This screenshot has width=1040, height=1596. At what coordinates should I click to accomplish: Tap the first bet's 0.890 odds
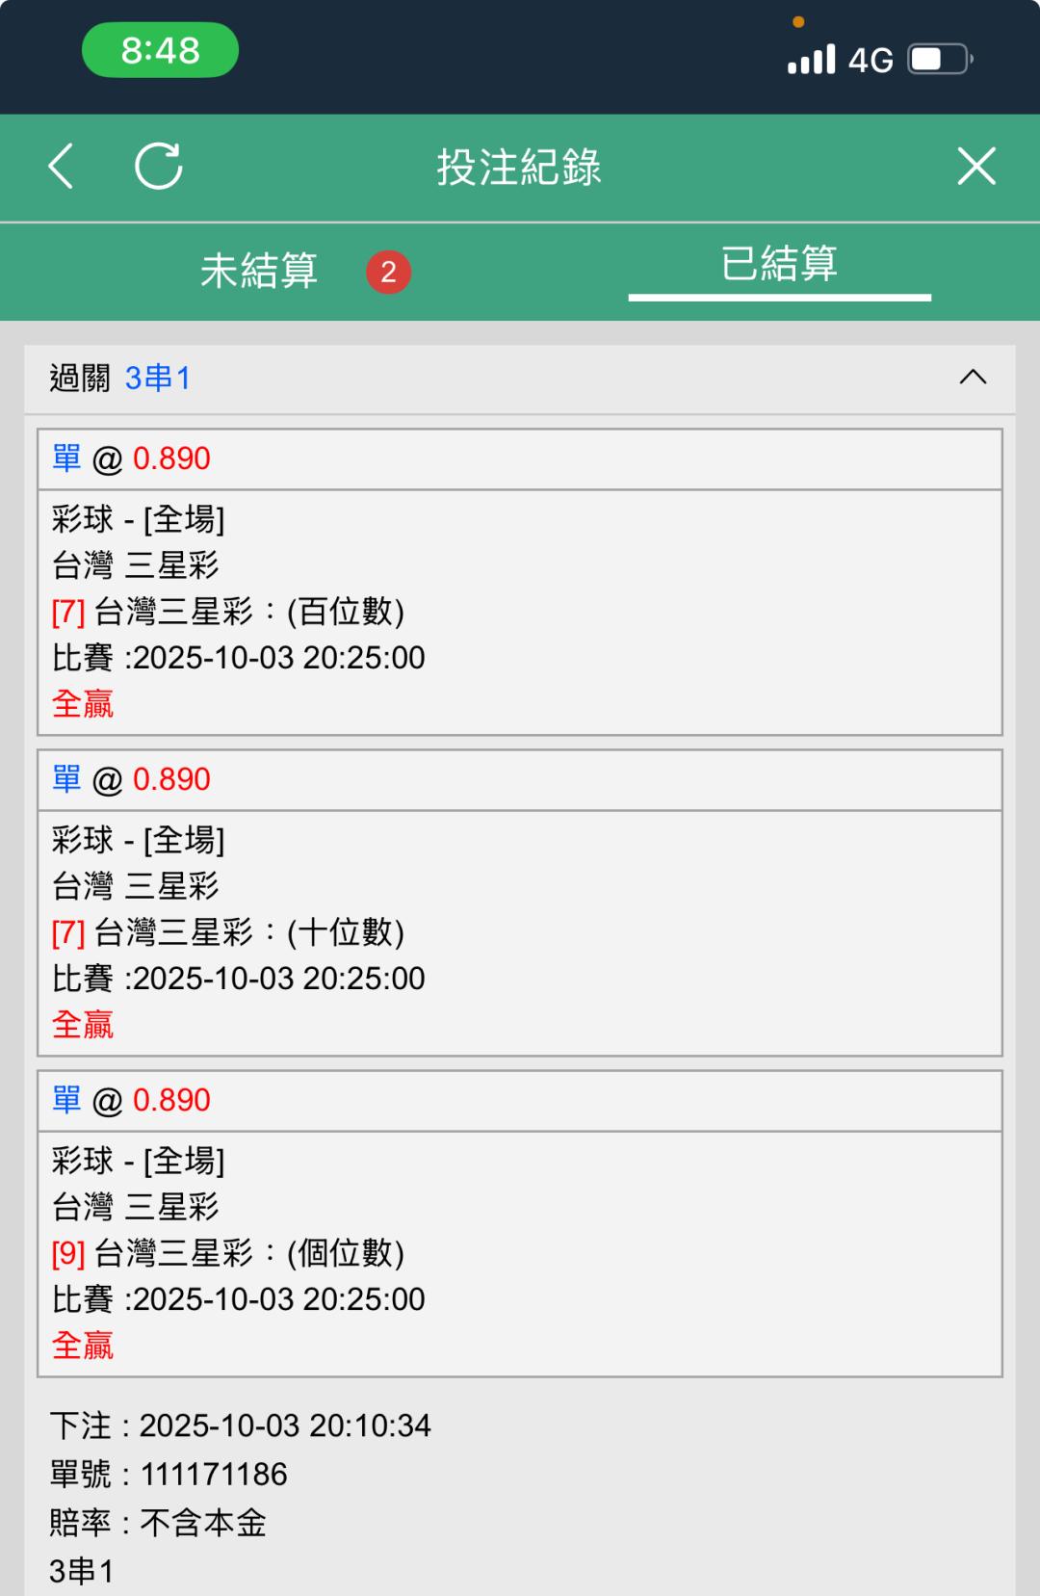click(171, 458)
